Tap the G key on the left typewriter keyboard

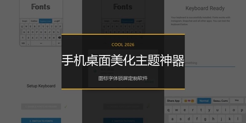tap(41, 32)
